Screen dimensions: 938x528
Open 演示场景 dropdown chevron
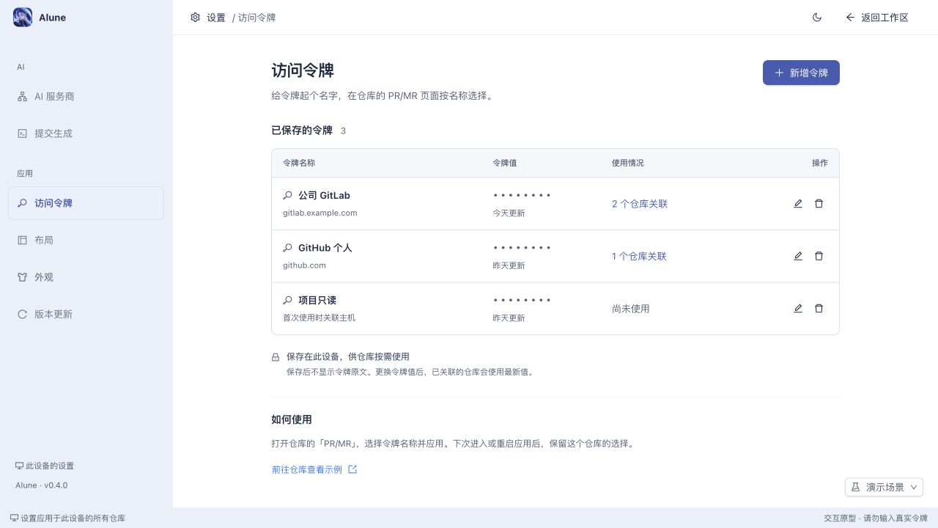913,487
